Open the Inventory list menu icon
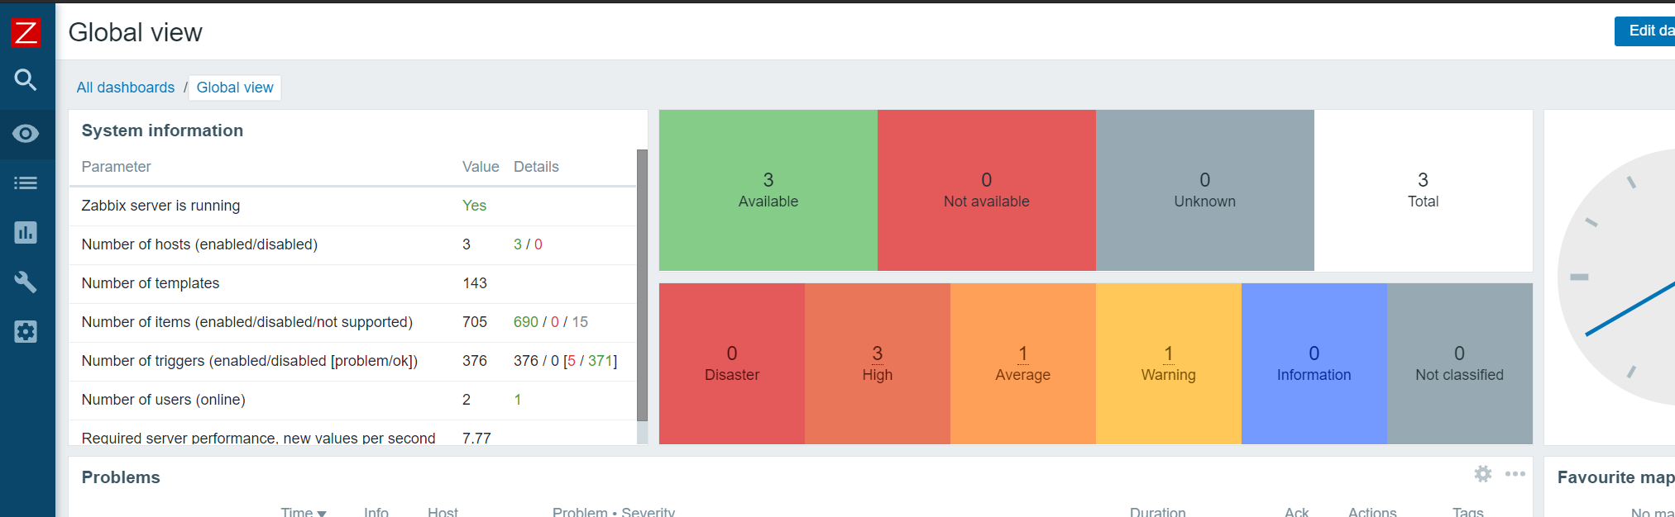 [x=26, y=183]
